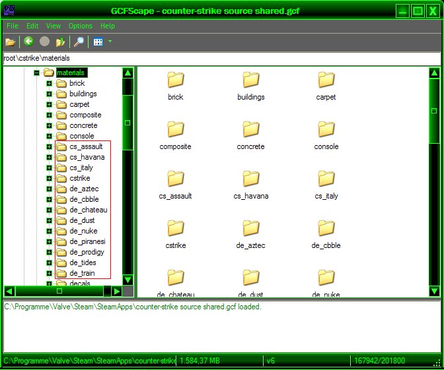Expand the brick tree node
The image size is (444, 370).
coord(50,83)
